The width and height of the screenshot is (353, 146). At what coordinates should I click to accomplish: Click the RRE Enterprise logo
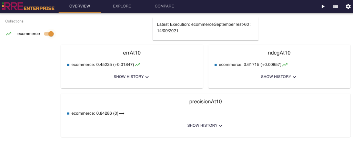[28, 7]
